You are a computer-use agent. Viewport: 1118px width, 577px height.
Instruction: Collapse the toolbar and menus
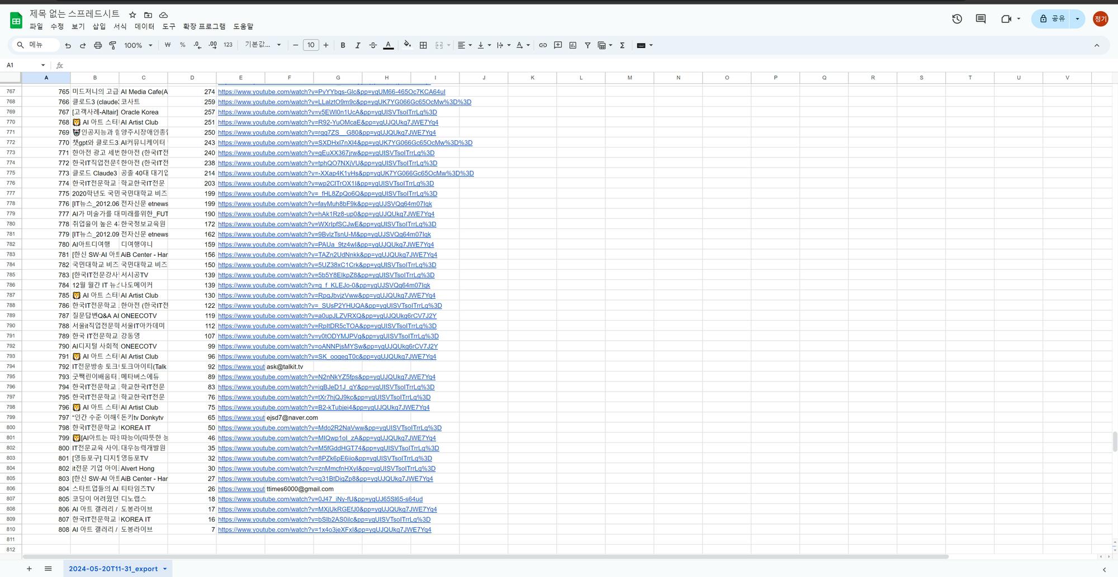coord(1097,45)
